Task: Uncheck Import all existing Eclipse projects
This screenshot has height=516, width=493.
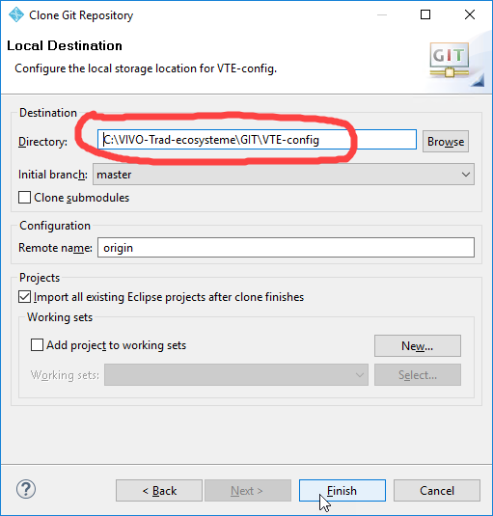Action: coord(25,297)
